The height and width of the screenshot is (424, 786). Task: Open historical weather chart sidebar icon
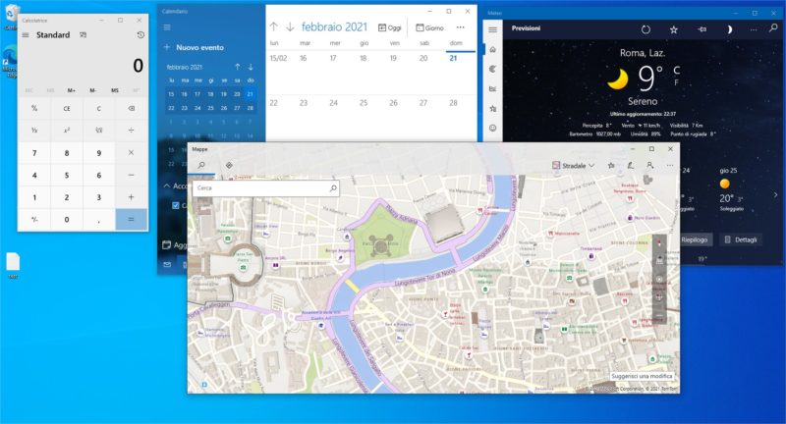(493, 88)
